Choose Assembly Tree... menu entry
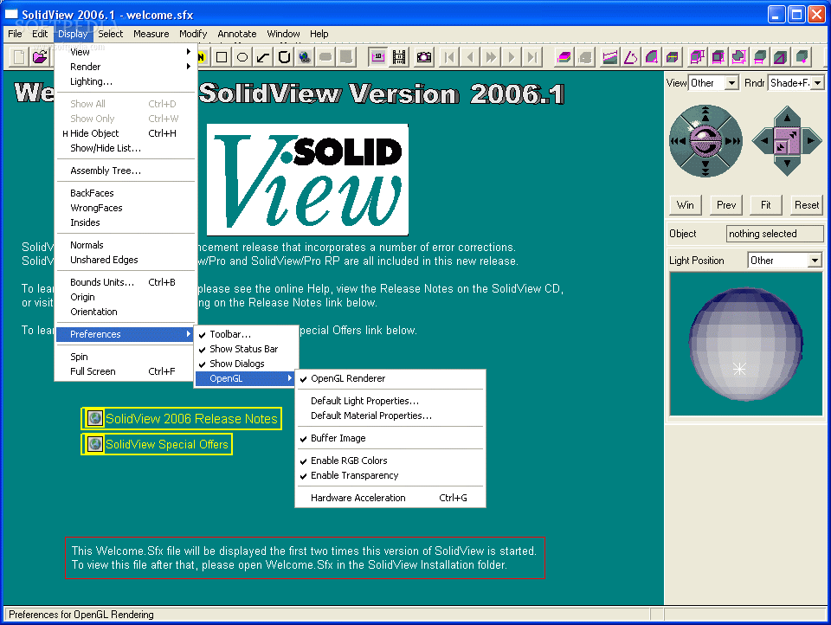Image resolution: width=831 pixels, height=625 pixels. pyautogui.click(x=126, y=171)
